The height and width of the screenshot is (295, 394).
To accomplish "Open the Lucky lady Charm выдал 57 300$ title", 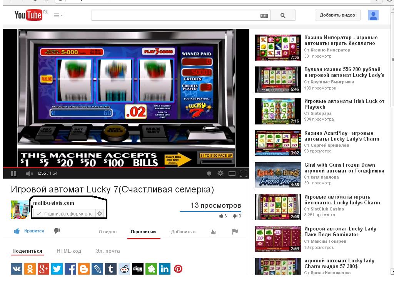I will [339, 263].
